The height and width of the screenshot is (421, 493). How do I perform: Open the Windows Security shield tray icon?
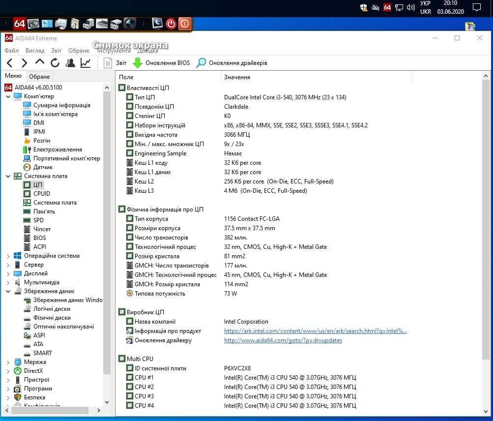(x=363, y=7)
